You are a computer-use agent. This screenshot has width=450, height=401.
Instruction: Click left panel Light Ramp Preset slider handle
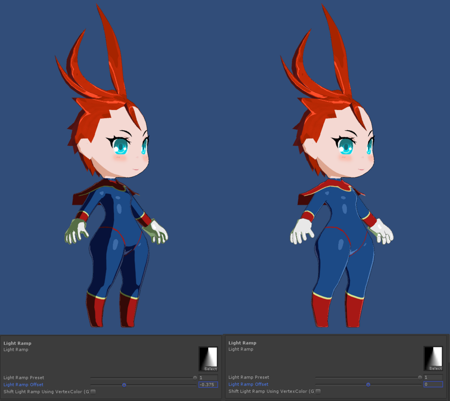[195, 378]
